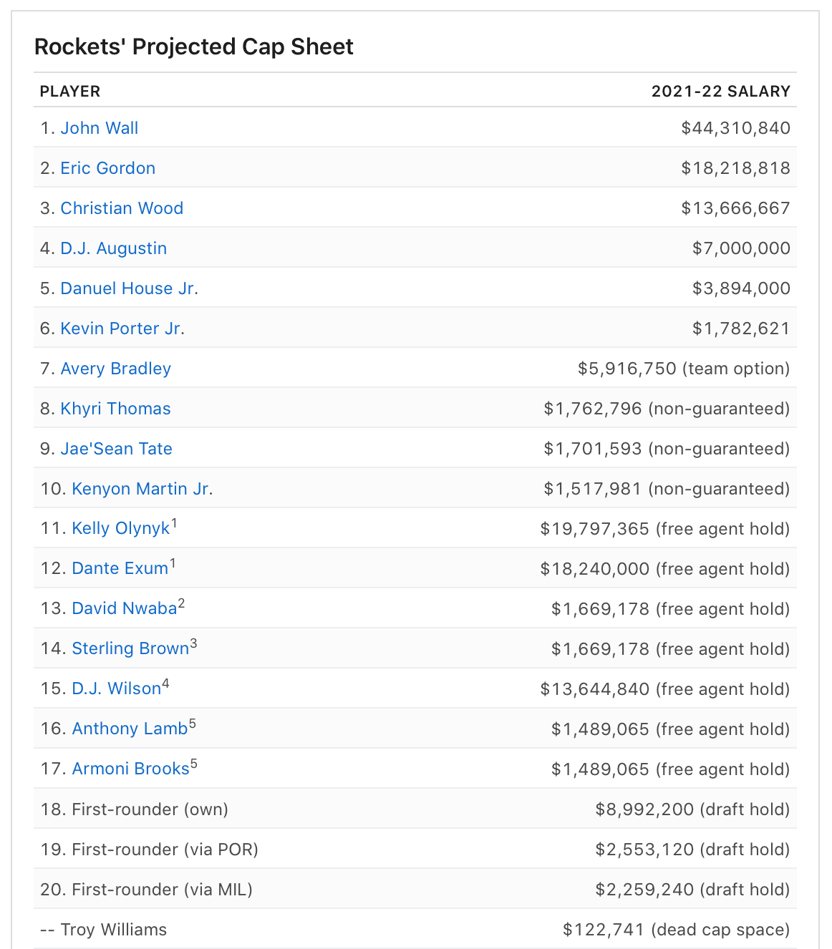Image resolution: width=832 pixels, height=949 pixels.
Task: Open the Kevin Porter Jr. link
Action: (122, 328)
